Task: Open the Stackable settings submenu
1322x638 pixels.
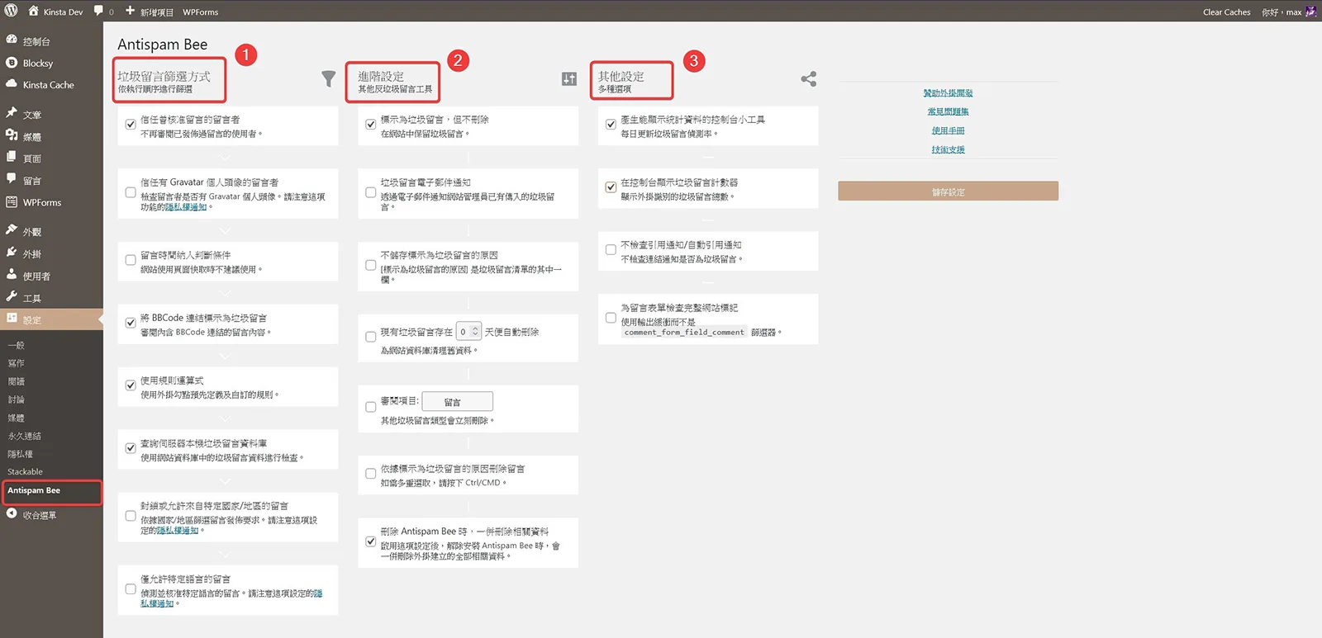Action: [x=26, y=472]
